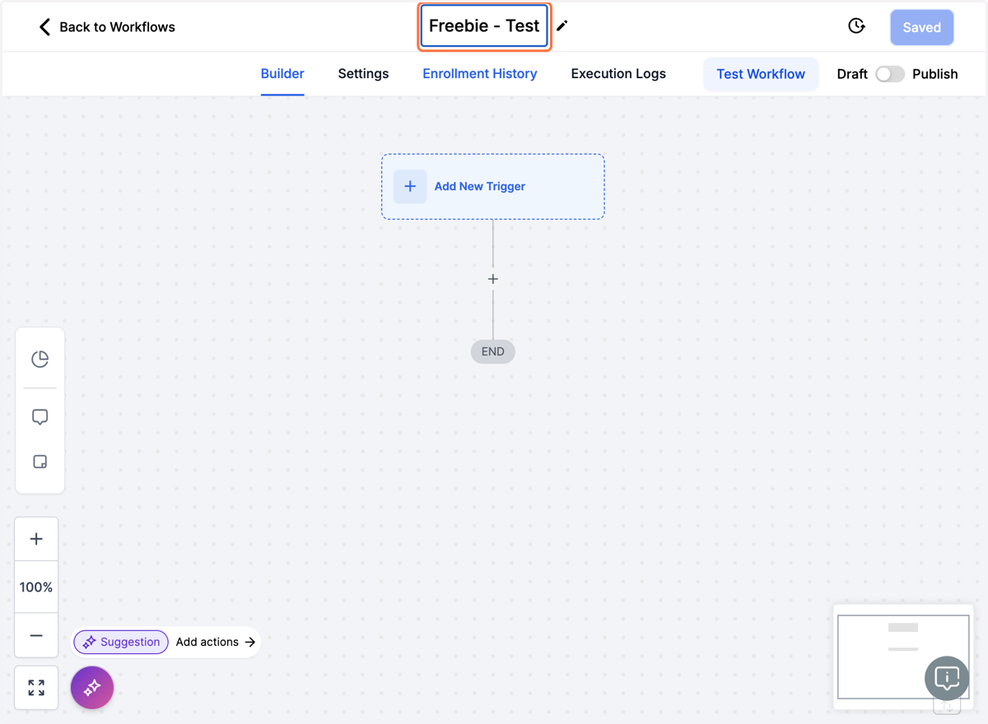Click the pencil icon to rename workflow
Image resolution: width=988 pixels, height=724 pixels.
tap(562, 26)
